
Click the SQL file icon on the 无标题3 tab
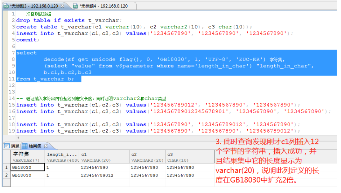(6, 6)
